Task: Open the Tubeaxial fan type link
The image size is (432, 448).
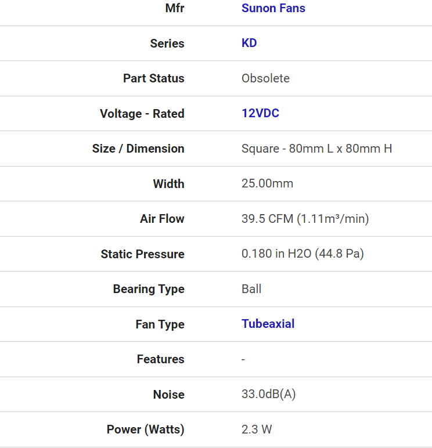Action: tap(268, 324)
